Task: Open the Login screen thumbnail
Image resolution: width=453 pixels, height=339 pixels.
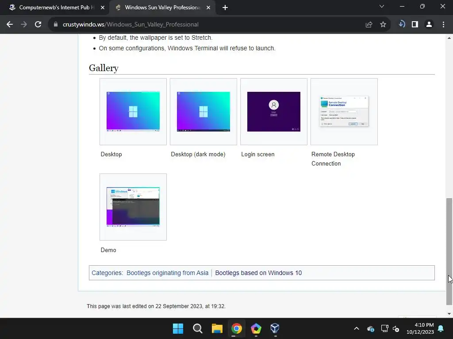Action: click(x=273, y=112)
